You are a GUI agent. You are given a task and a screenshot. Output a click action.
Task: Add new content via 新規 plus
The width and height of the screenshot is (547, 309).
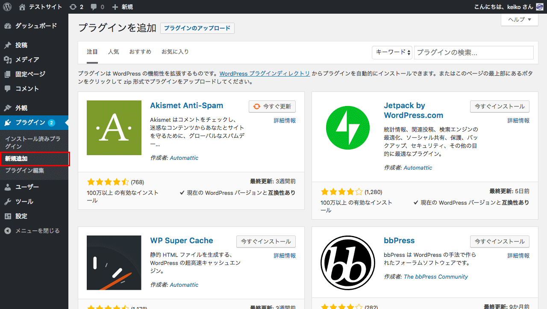tap(122, 7)
